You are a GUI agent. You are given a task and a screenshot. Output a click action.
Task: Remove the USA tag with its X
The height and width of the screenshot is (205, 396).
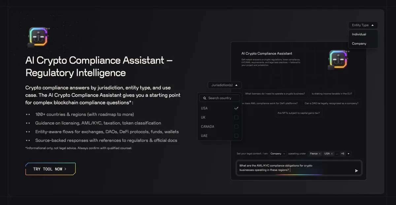[x=332, y=154]
